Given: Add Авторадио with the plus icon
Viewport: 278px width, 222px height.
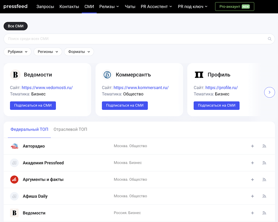Looking at the screenshot, I should 252,146.
